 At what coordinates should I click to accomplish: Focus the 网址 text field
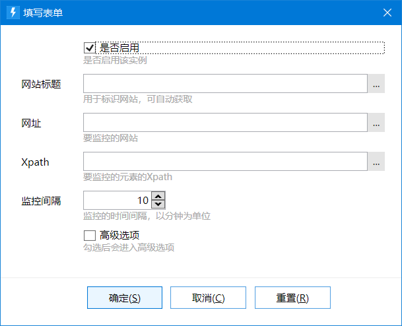point(225,123)
